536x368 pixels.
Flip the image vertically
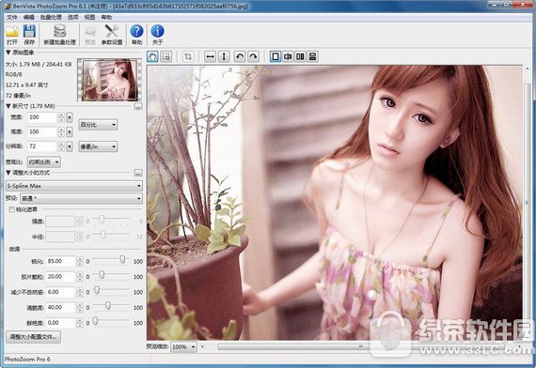point(224,56)
